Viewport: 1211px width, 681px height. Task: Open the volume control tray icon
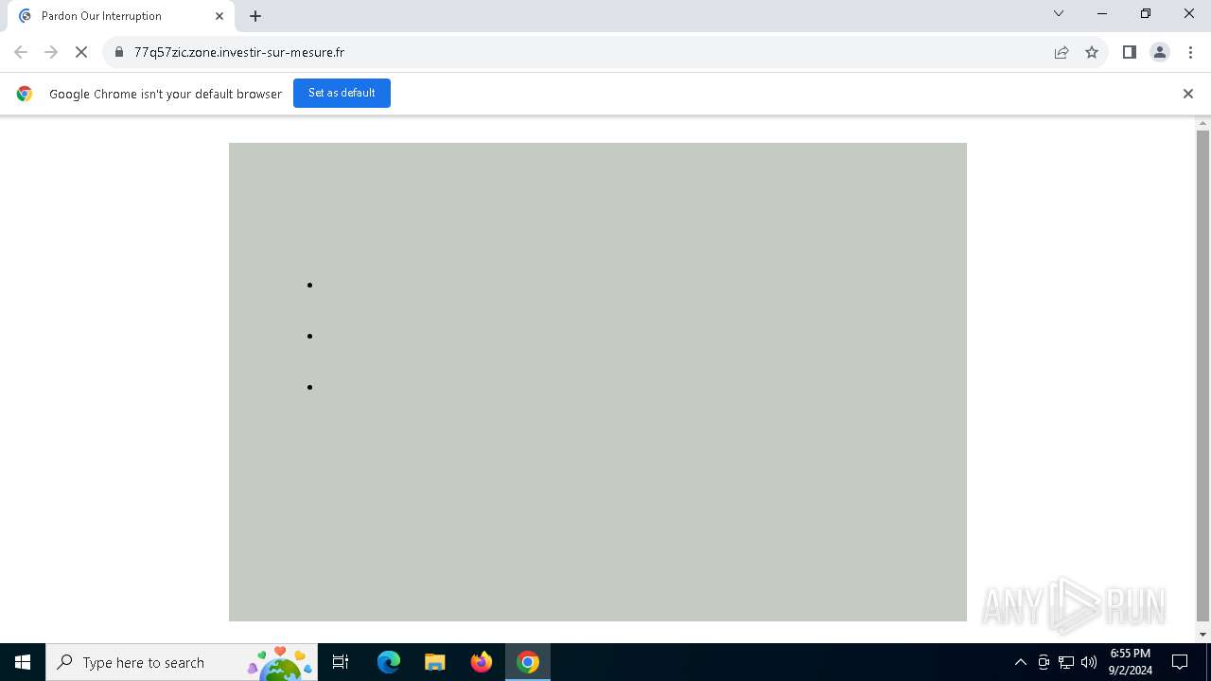tap(1089, 662)
